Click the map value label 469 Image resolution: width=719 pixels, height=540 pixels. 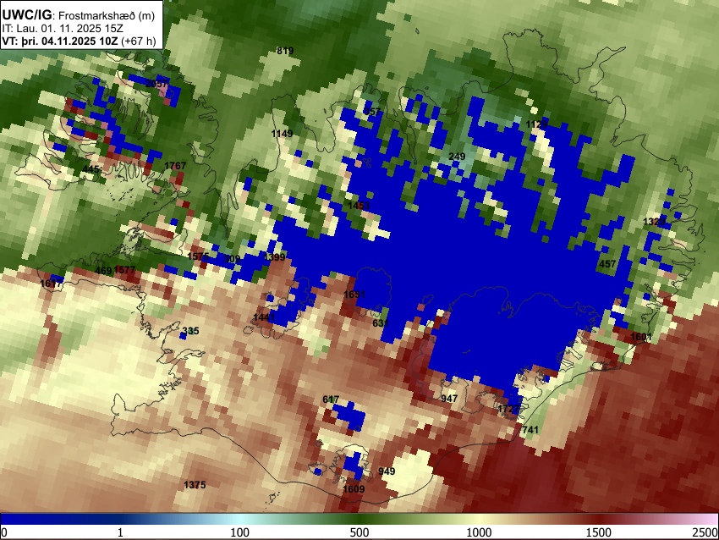point(104,271)
